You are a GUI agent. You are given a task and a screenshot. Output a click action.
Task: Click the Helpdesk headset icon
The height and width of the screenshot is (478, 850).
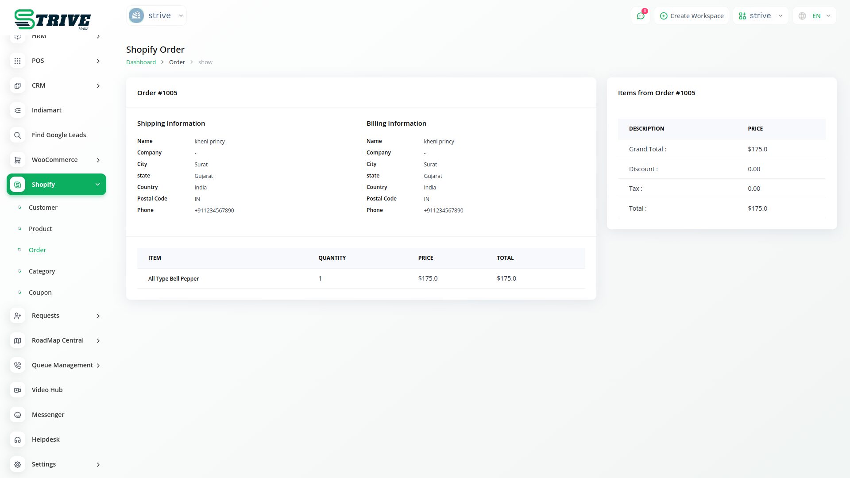17,440
